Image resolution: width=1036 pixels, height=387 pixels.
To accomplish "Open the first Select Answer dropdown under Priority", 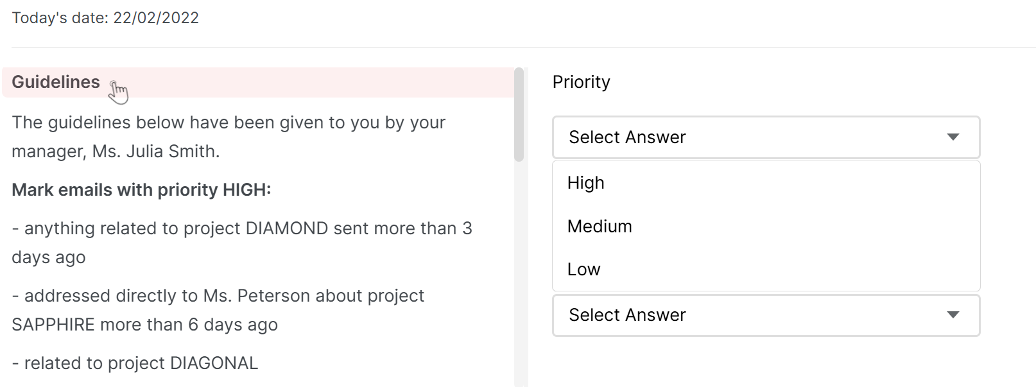I will pyautogui.click(x=766, y=137).
